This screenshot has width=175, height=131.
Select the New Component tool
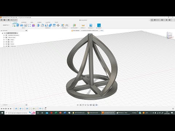[63, 25]
